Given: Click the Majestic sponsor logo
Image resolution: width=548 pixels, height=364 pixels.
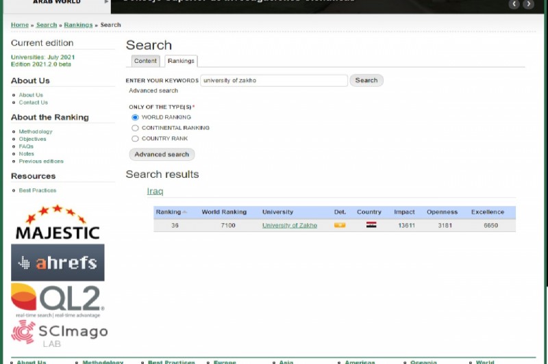Looking at the screenshot, I should coord(58,223).
